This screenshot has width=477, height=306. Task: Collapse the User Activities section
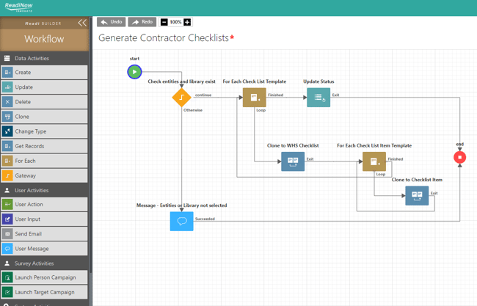click(x=44, y=190)
